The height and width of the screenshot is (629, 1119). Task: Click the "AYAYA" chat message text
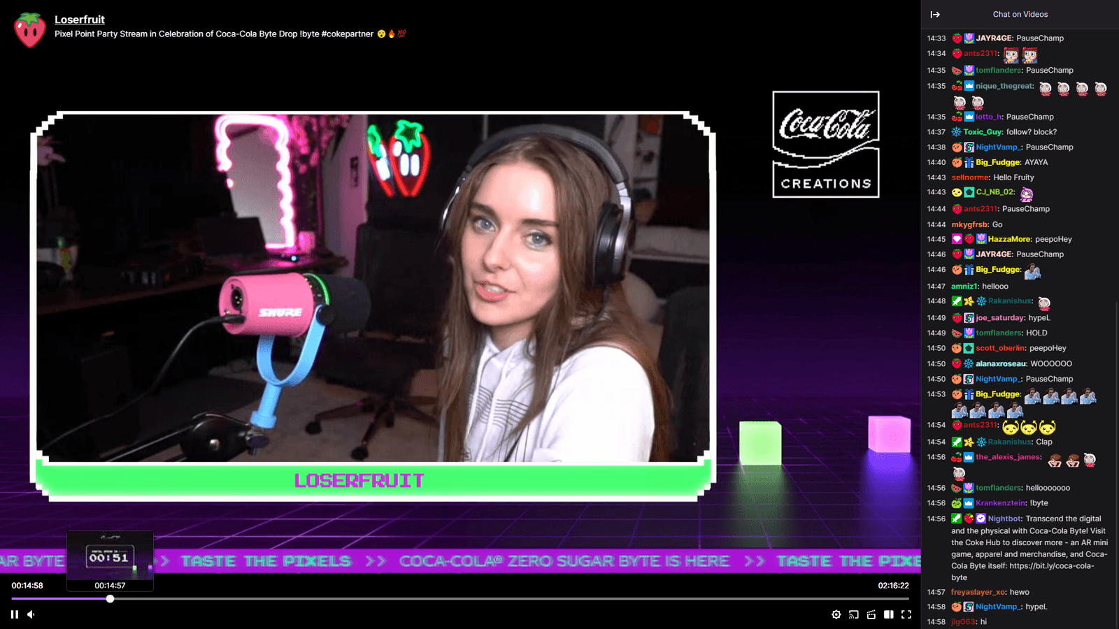pyautogui.click(x=1036, y=162)
